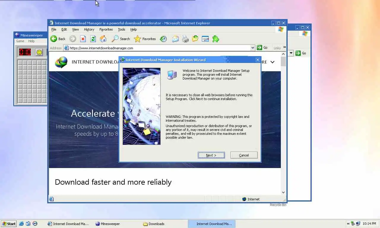The height and width of the screenshot is (228, 380).
Task: Print the page with printer icon
Action: tap(185, 39)
